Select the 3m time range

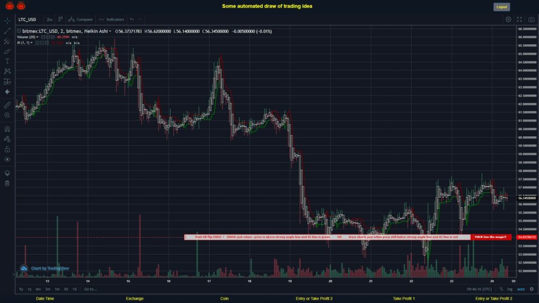click(47, 289)
